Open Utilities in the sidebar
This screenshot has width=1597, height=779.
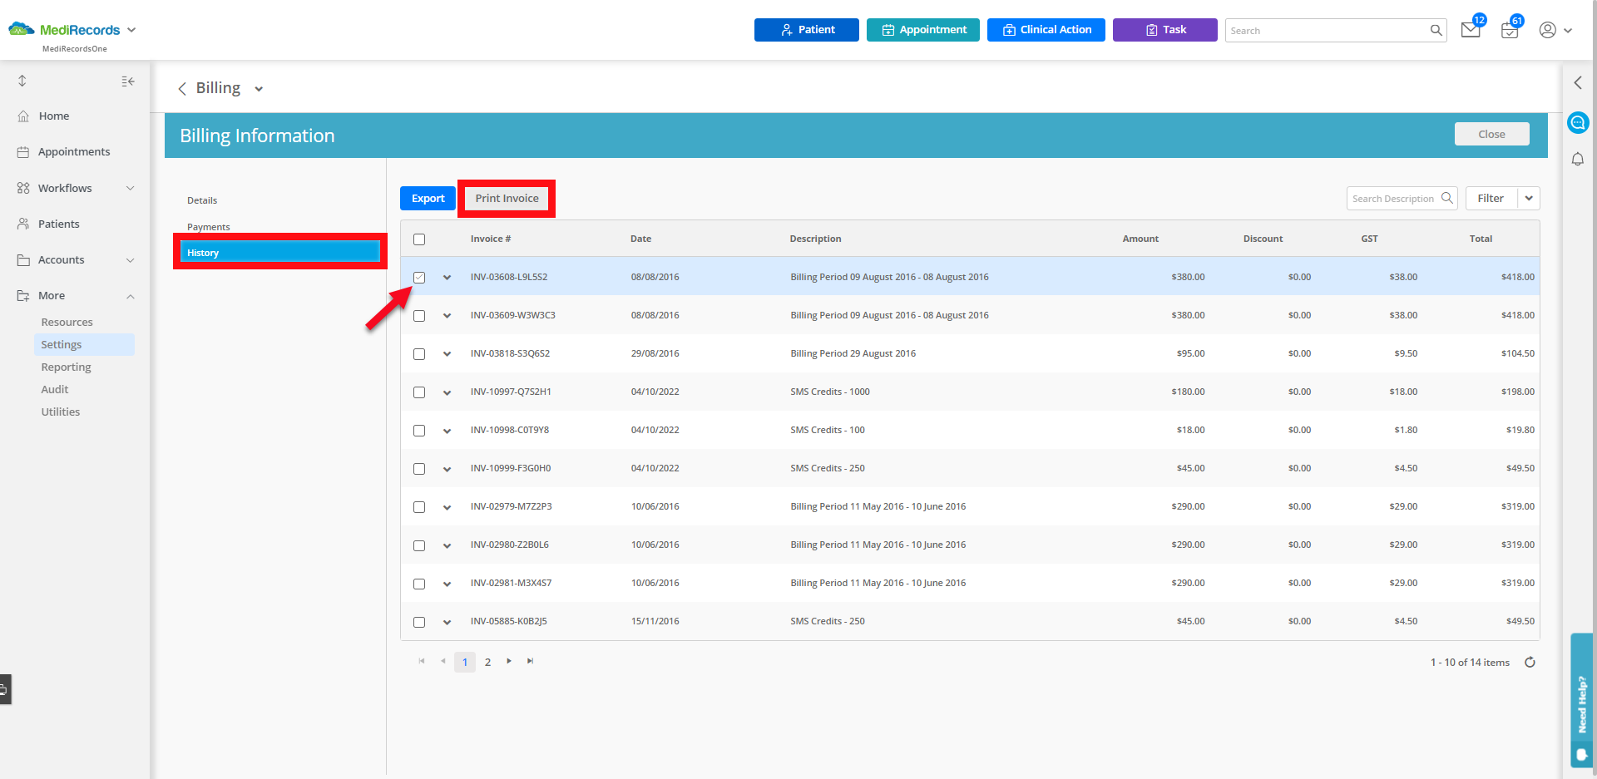click(x=61, y=412)
